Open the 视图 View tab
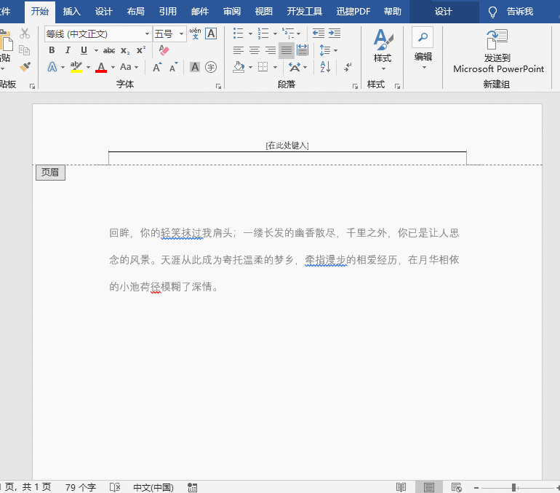Image resolution: width=560 pixels, height=493 pixels. [x=263, y=12]
